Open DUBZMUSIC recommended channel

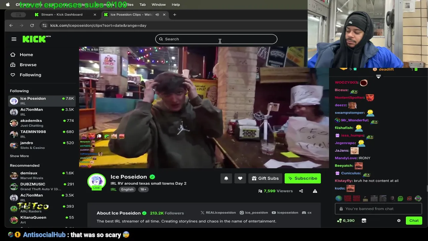tap(42, 186)
